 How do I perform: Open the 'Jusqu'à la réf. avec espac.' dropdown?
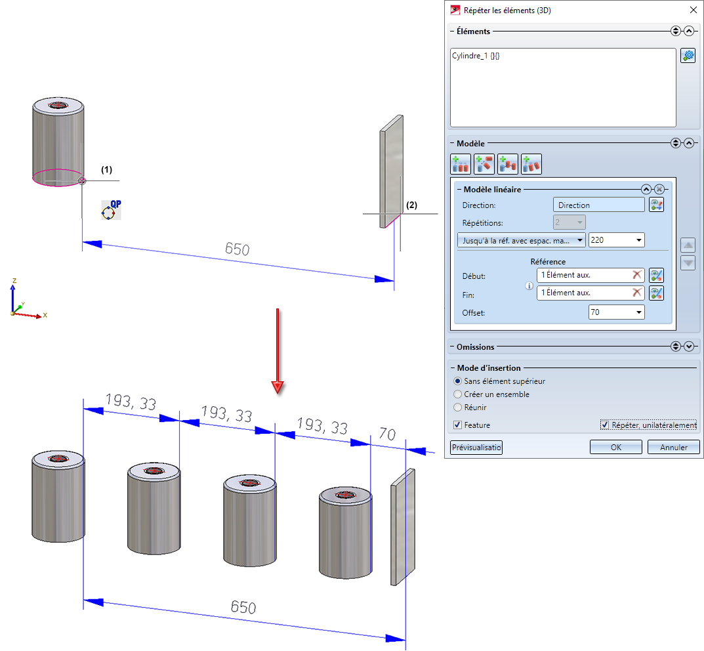521,240
